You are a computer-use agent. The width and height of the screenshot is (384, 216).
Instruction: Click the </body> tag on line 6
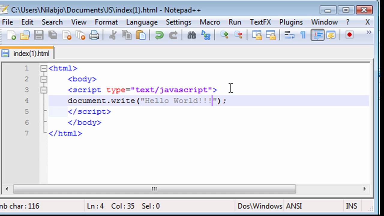coord(85,122)
